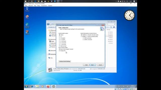The height and width of the screenshot is (90, 161).
Task: Open Homegroup (Домашняя группа) in sidebar
Action: point(52,50)
